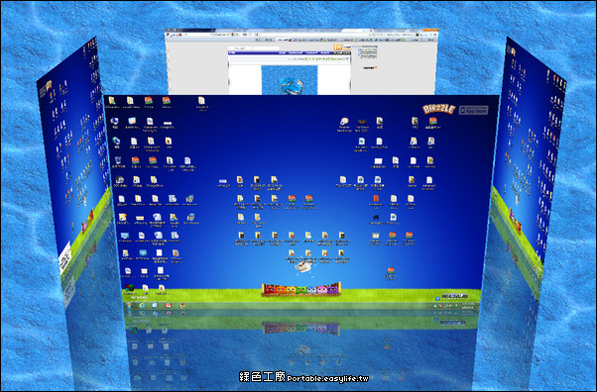This screenshot has width=597, height=392.
Task: Select the right face of the desktop cube
Action: [529, 167]
